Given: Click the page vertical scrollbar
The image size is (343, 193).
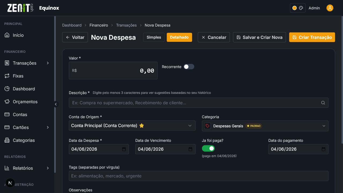Looking at the screenshot, I should 342,80.
